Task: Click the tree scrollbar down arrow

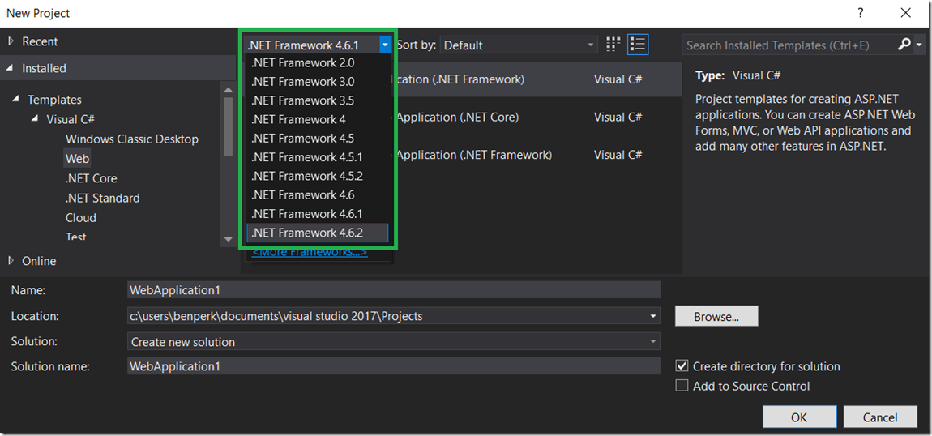Action: [229, 239]
